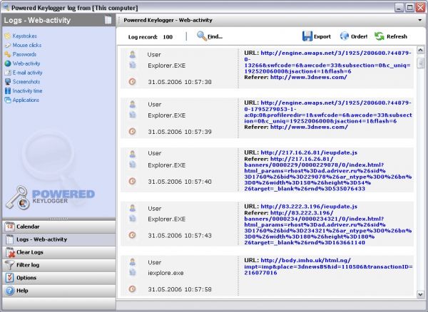
Task: Click the Calendar icon in the bottom panel
Action: [9, 227]
